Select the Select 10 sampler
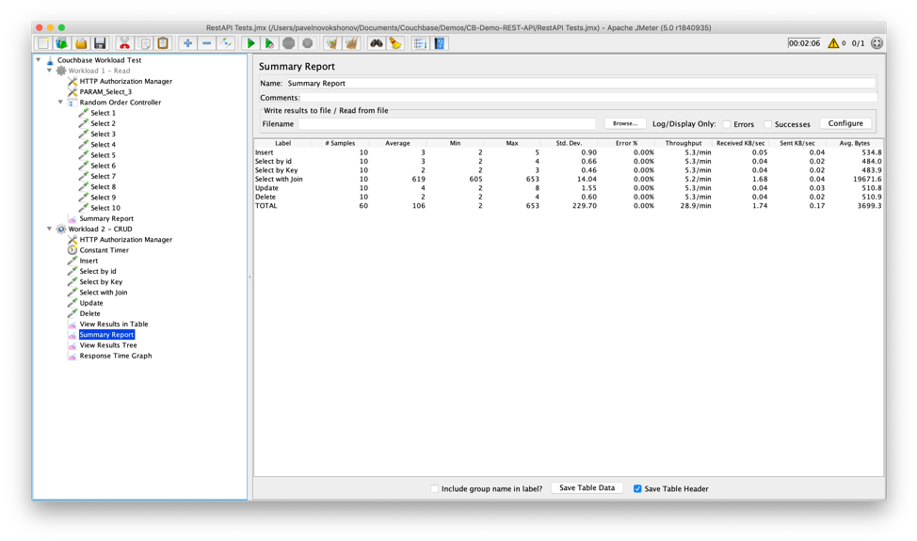917x541 pixels. tap(105, 208)
